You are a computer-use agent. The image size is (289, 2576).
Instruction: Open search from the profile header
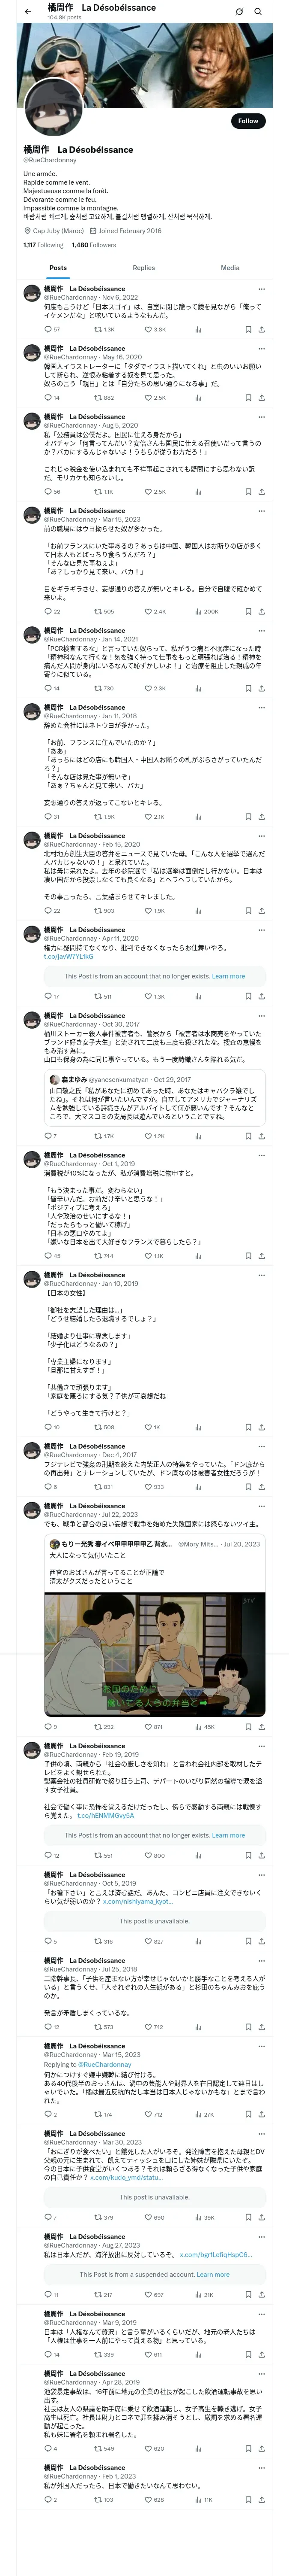pos(258,12)
